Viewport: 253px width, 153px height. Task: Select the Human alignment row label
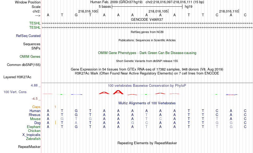[x=35, y=111]
